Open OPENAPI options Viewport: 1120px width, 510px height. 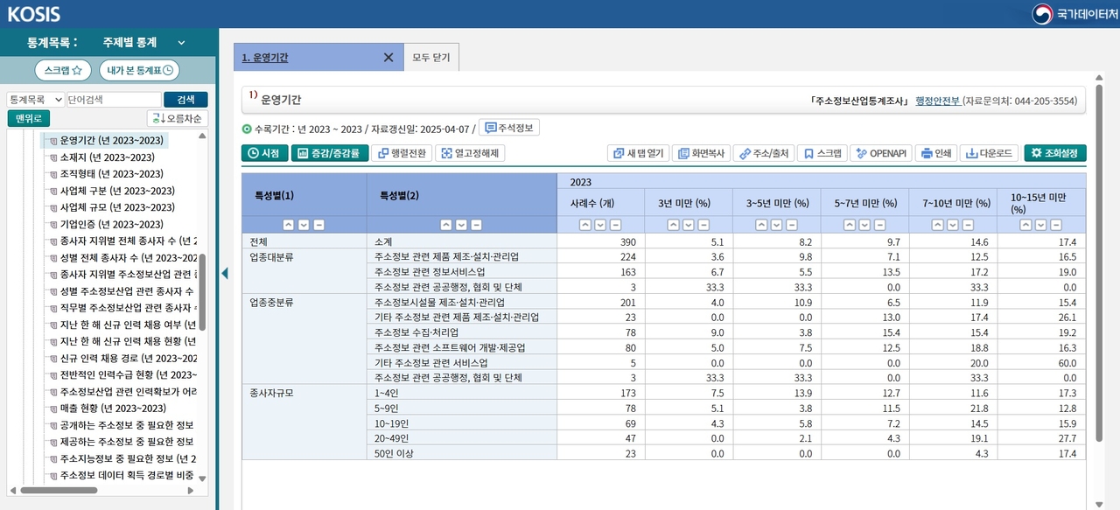(881, 153)
